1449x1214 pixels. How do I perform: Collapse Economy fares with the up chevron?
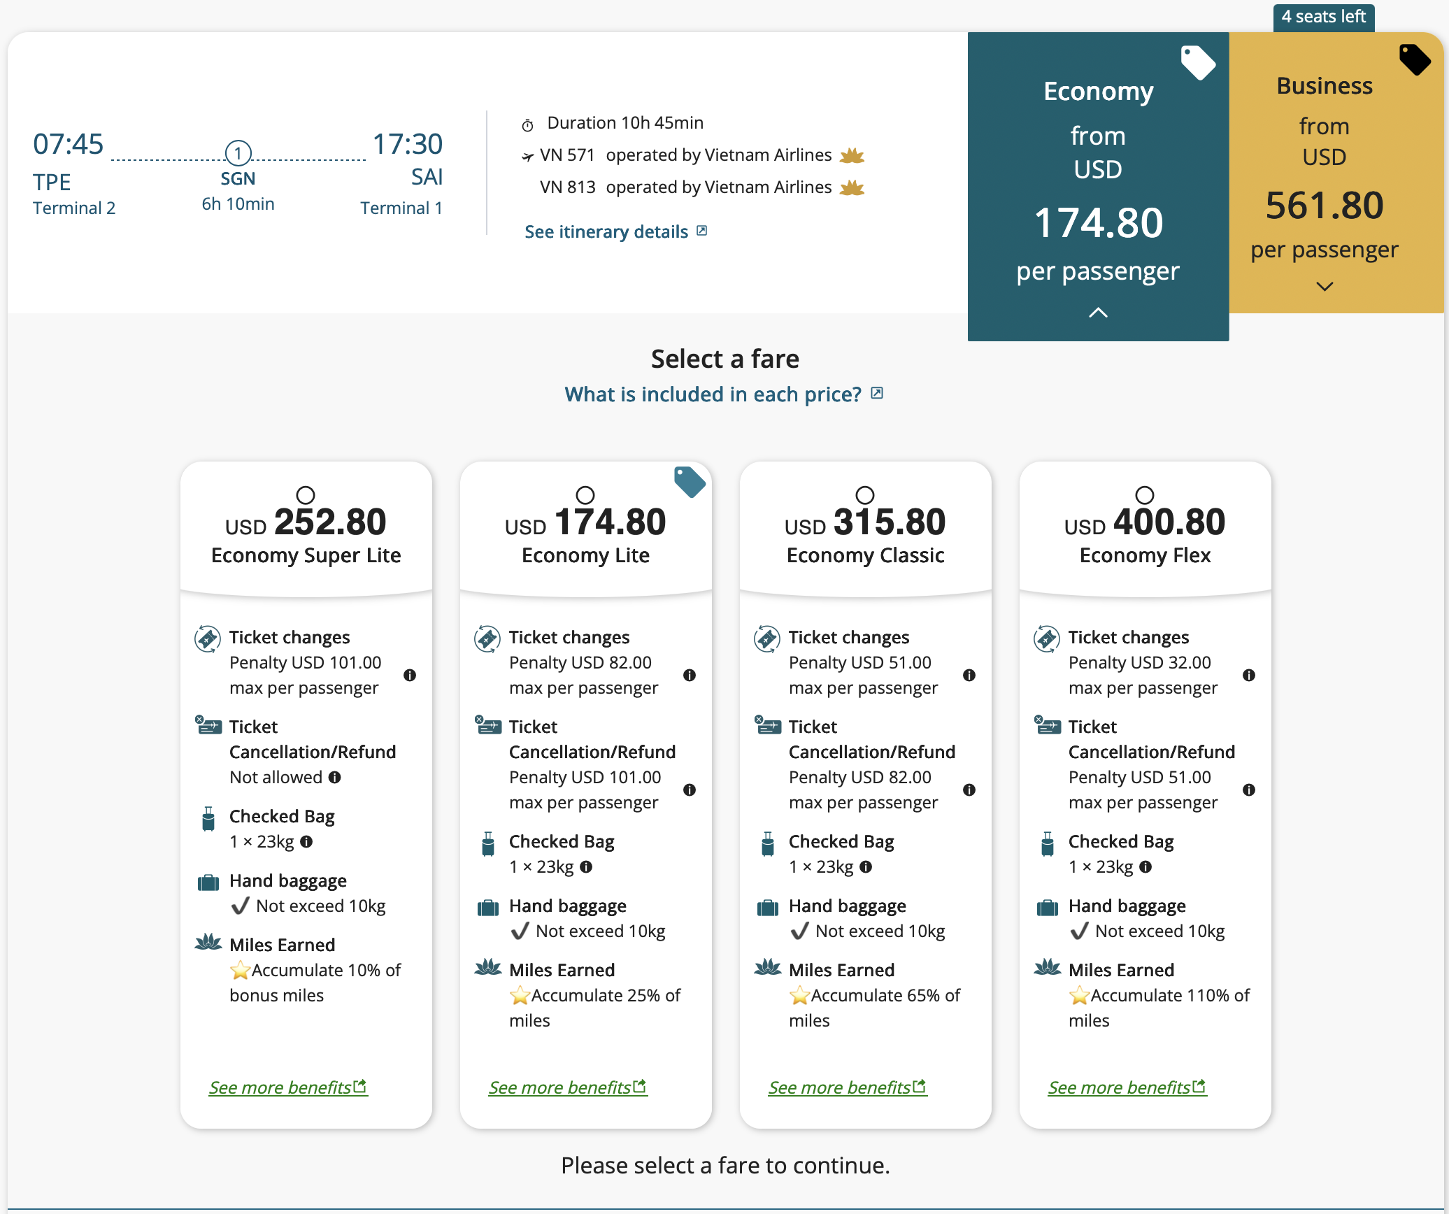tap(1098, 313)
